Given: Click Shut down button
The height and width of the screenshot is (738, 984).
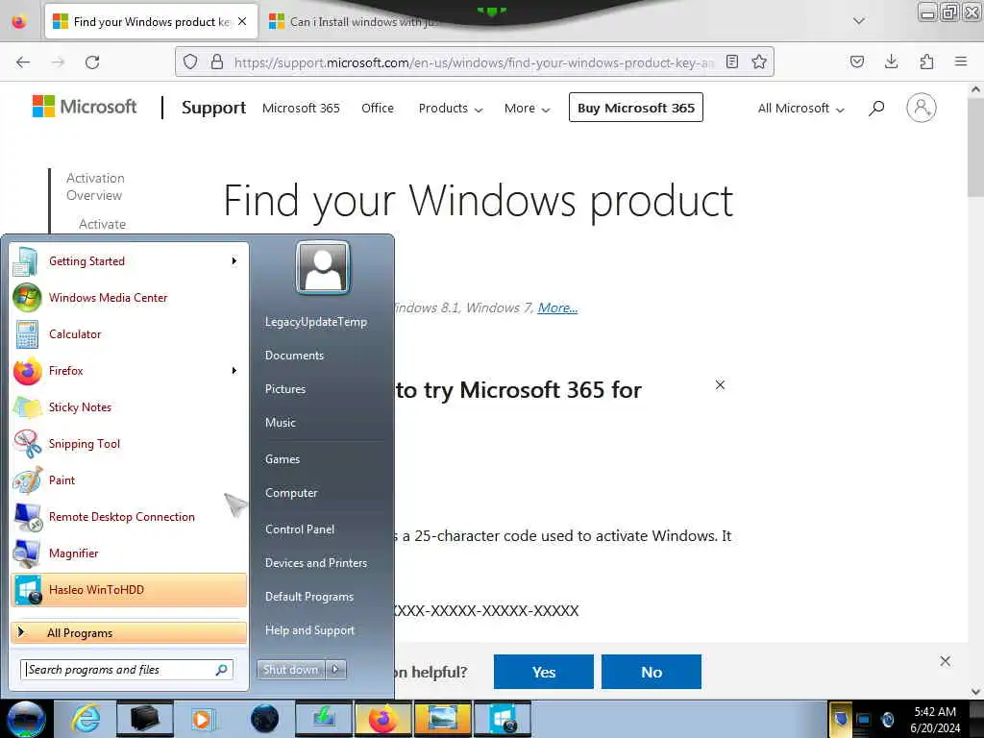Looking at the screenshot, I should (x=290, y=670).
